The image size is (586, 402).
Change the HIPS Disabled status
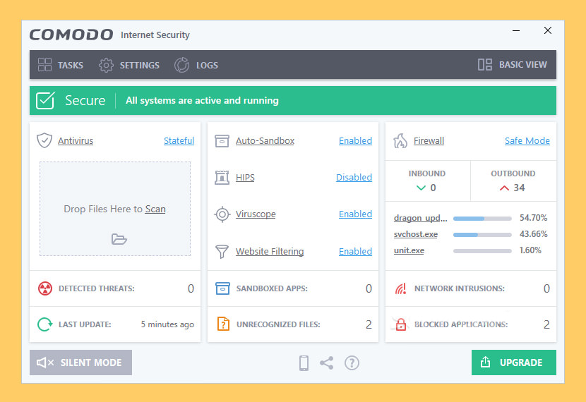click(354, 177)
